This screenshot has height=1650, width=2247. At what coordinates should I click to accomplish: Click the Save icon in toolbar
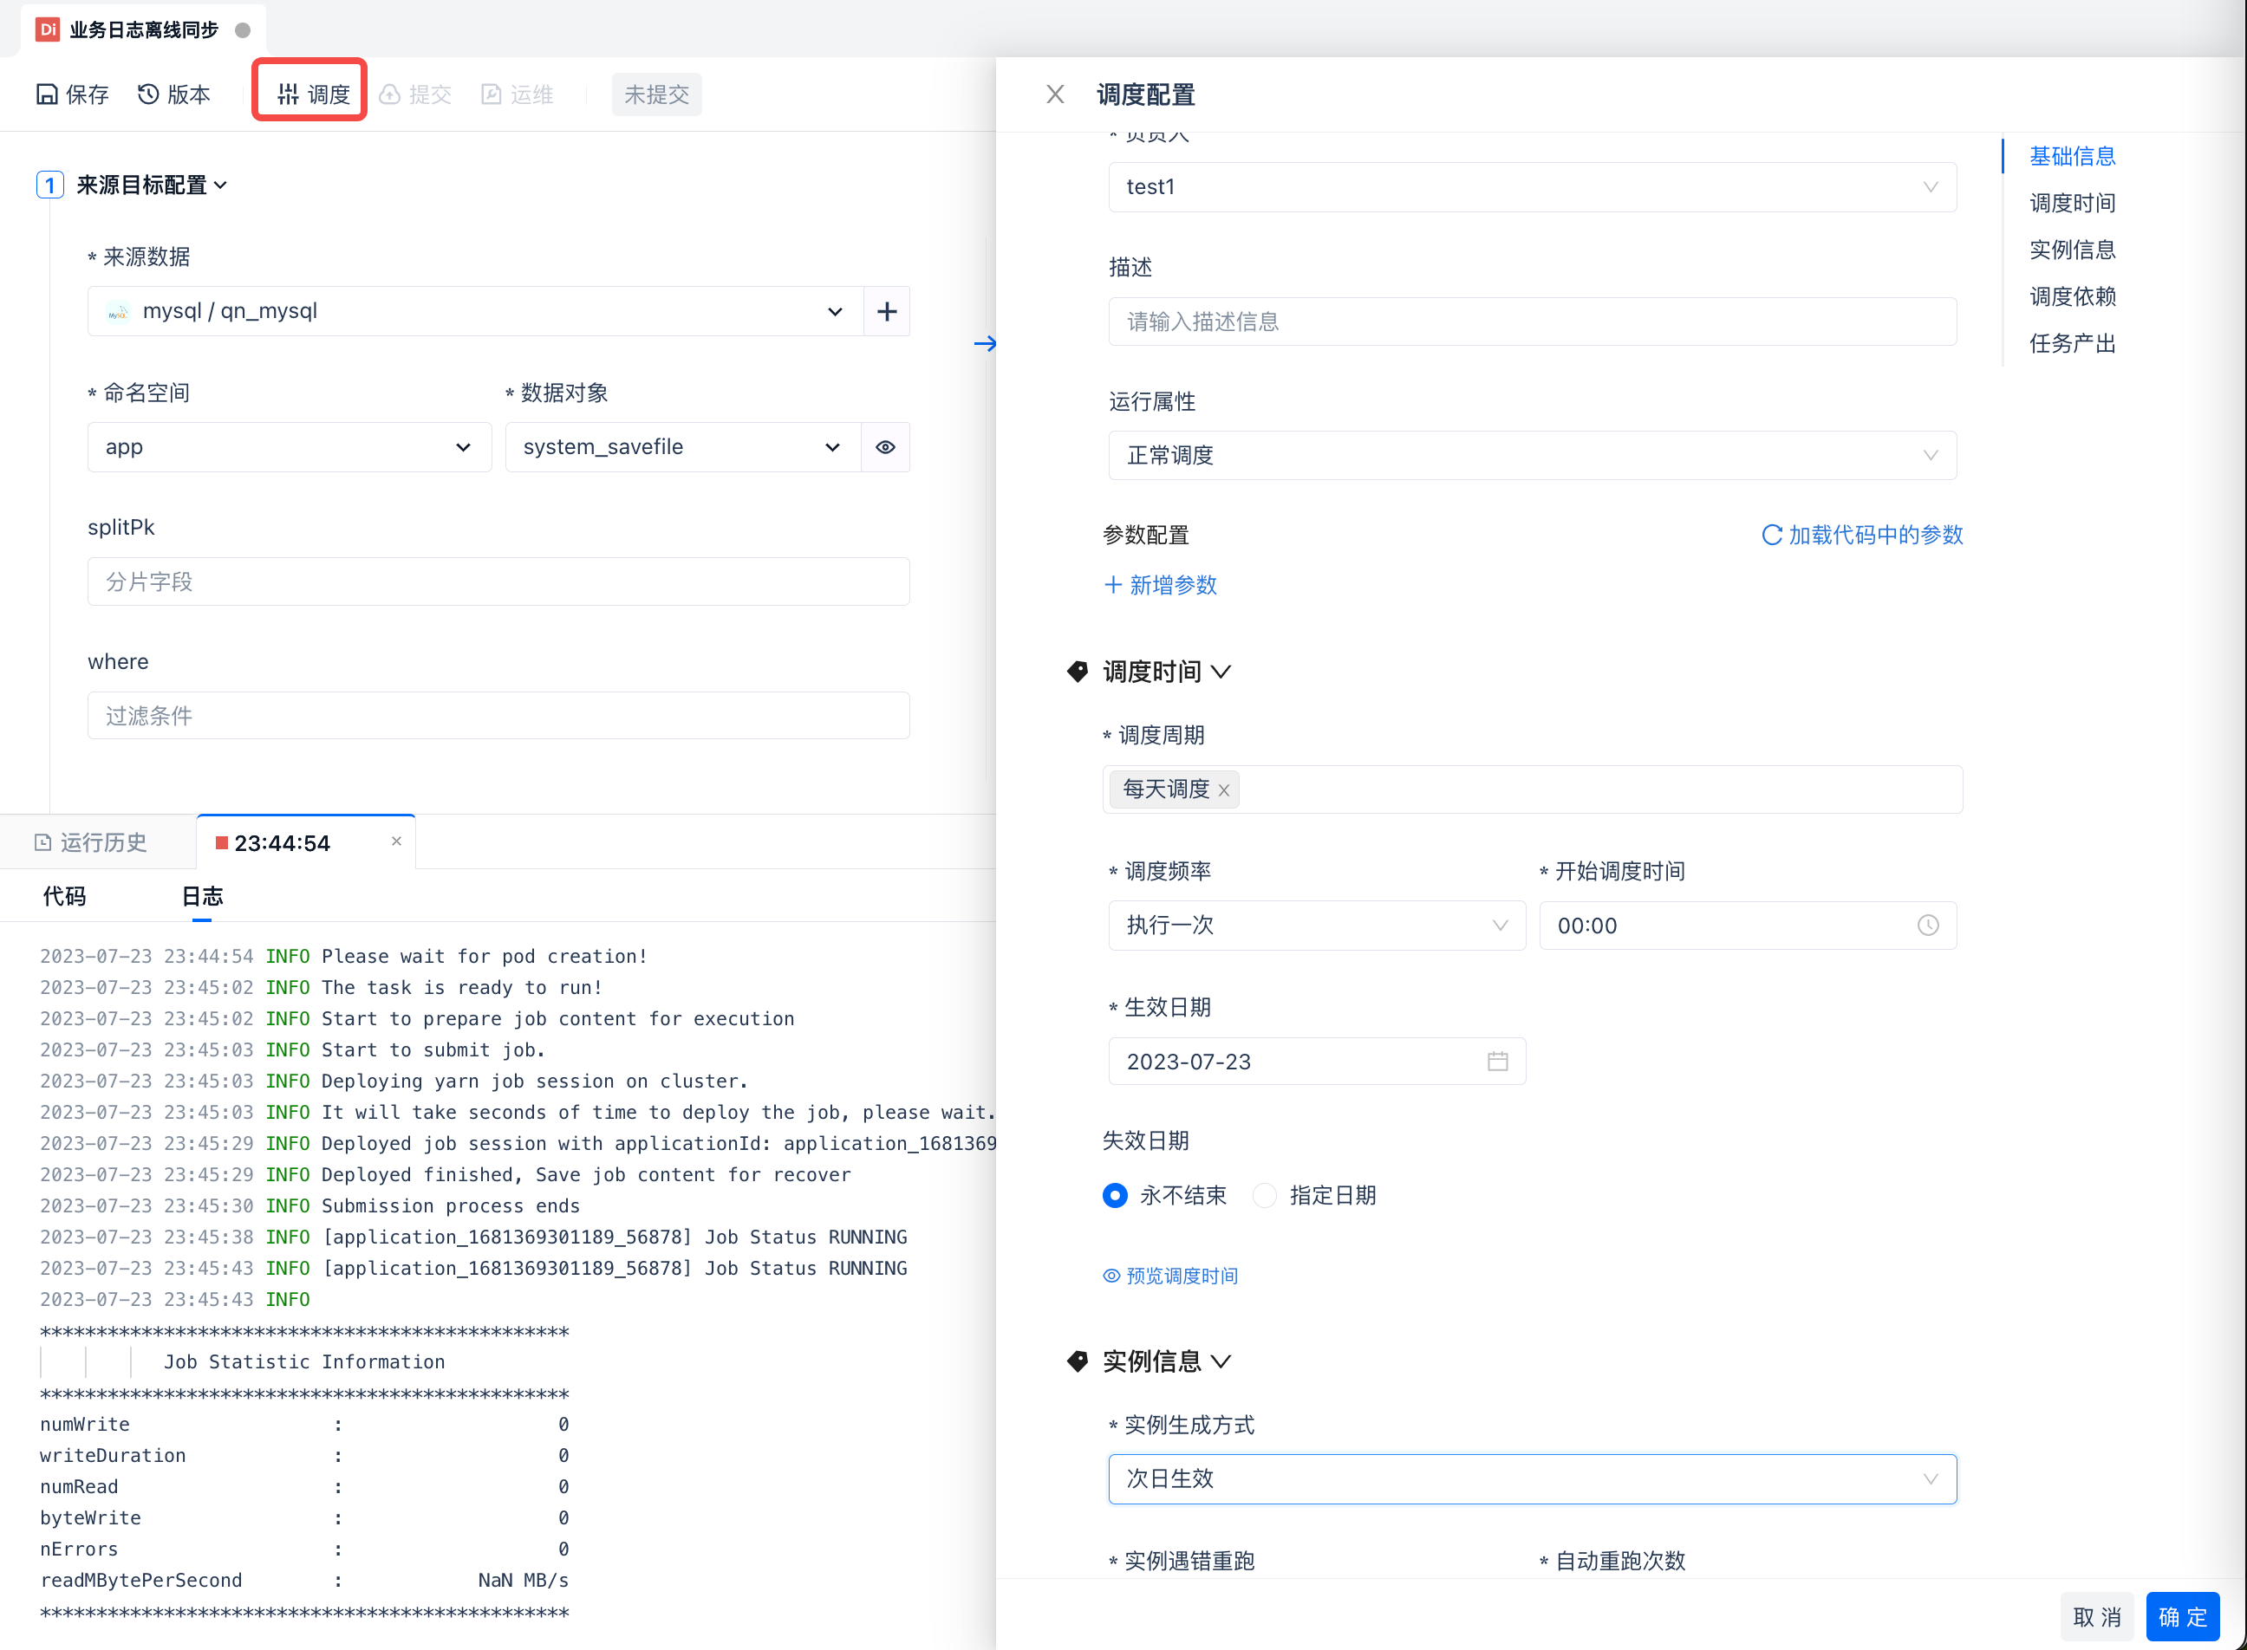click(47, 94)
